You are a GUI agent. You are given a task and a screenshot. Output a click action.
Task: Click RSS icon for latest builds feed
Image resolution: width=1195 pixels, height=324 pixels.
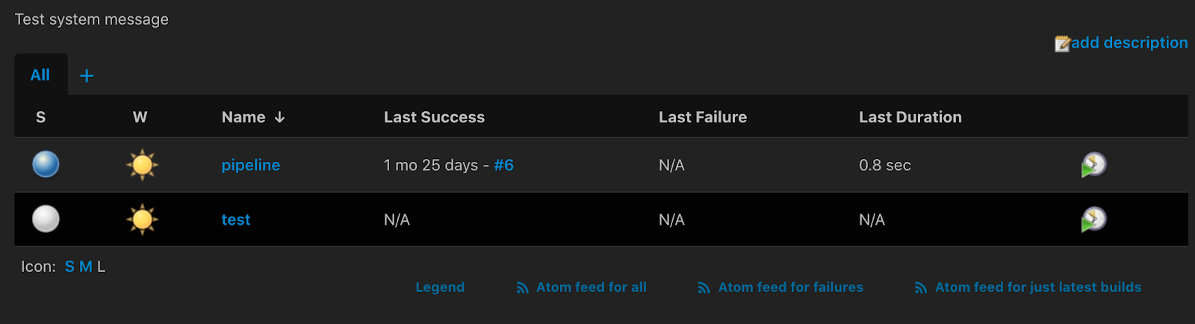921,287
